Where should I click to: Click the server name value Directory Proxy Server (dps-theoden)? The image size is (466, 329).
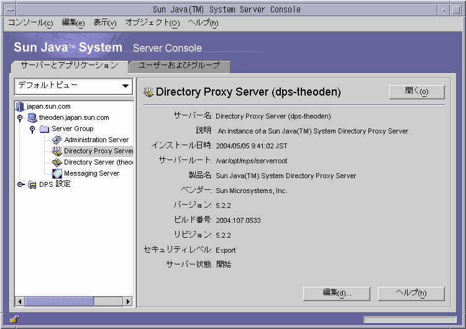tap(273, 117)
